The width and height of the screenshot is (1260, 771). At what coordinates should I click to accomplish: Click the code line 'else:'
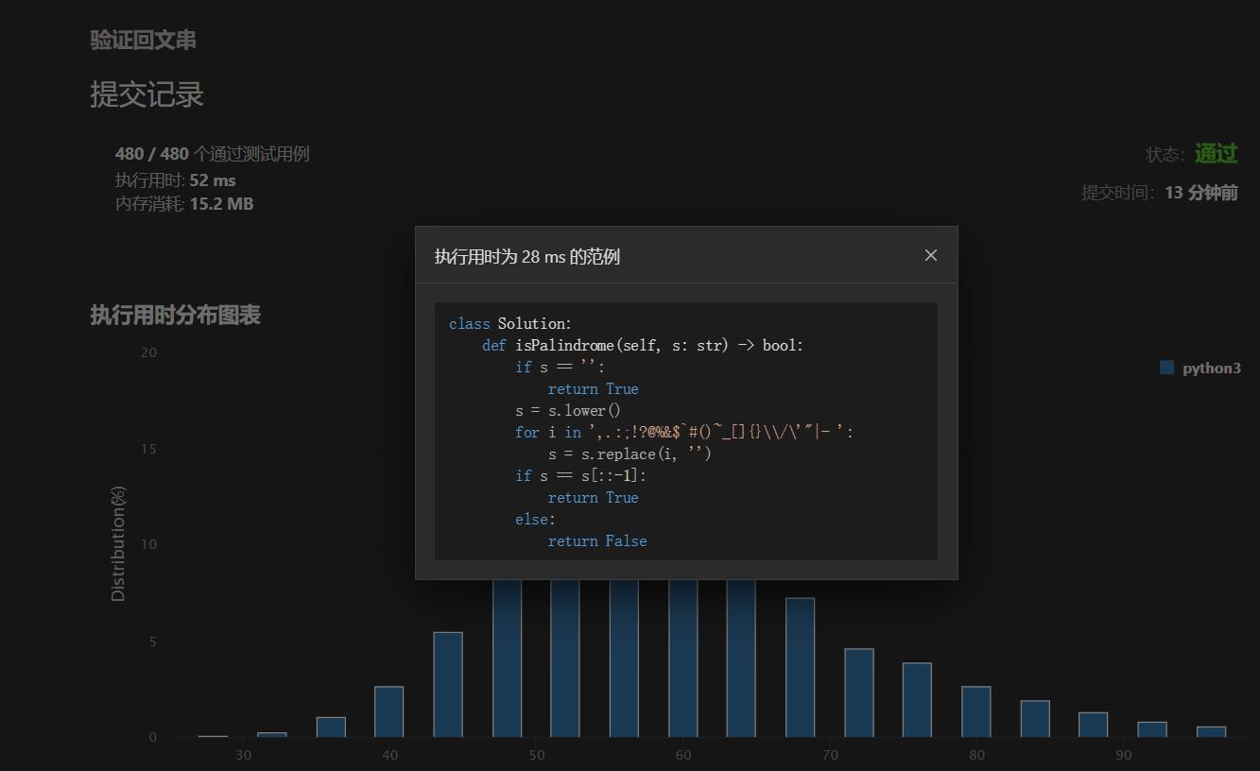(535, 520)
